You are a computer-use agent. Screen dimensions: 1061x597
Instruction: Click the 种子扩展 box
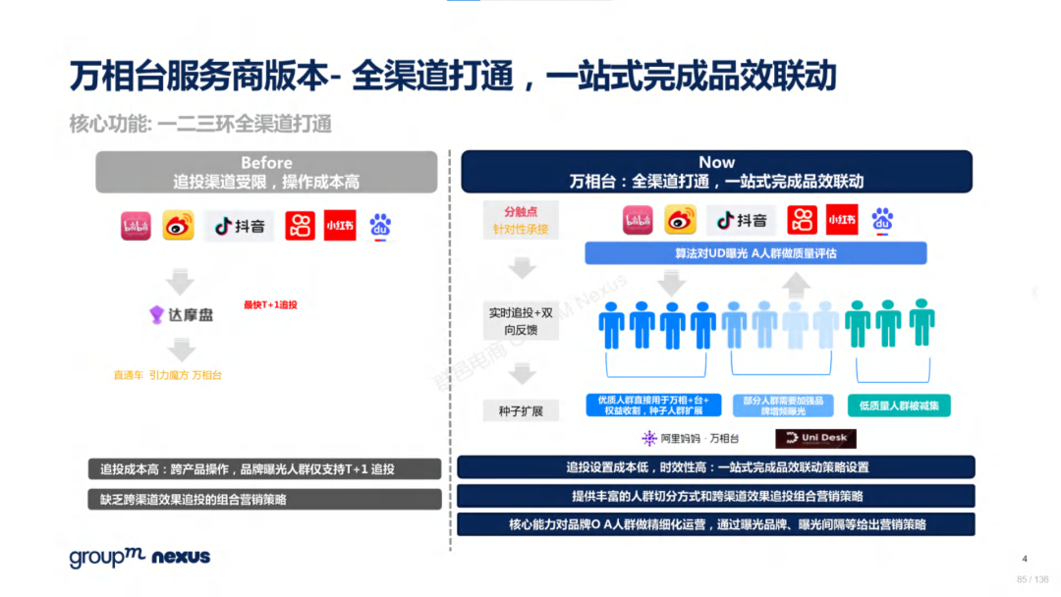point(521,411)
